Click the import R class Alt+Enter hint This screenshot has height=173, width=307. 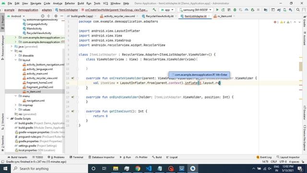tap(200, 75)
